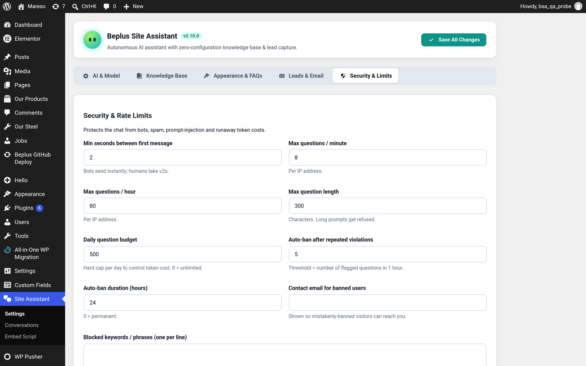Viewport: 586px width, 366px height.
Task: Click the Our Steel wrench icon
Action: (7, 127)
